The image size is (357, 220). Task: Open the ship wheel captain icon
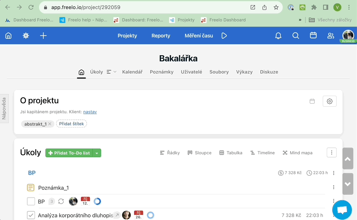tap(26, 36)
